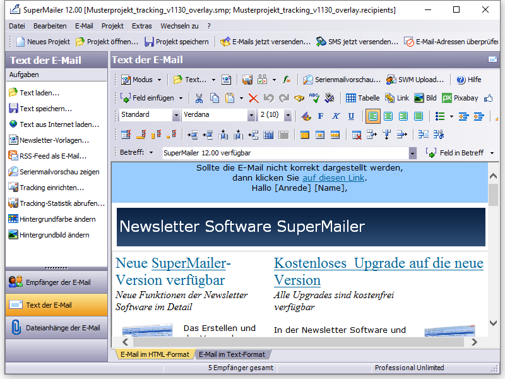The image size is (505, 379).
Task: Open the font color palette icon
Action: pos(306,116)
